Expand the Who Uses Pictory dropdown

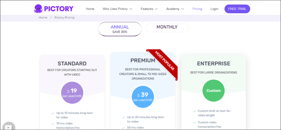(117, 9)
